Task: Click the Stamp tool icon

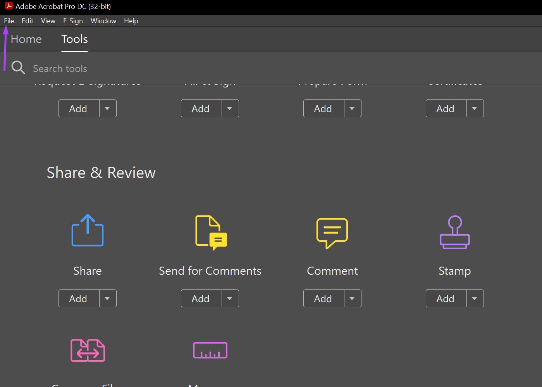Action: pos(454,232)
